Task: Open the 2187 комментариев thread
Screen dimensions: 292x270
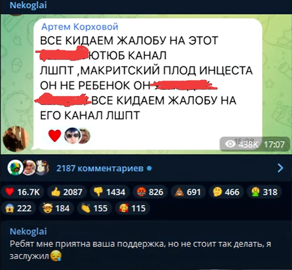Action: tap(100, 168)
